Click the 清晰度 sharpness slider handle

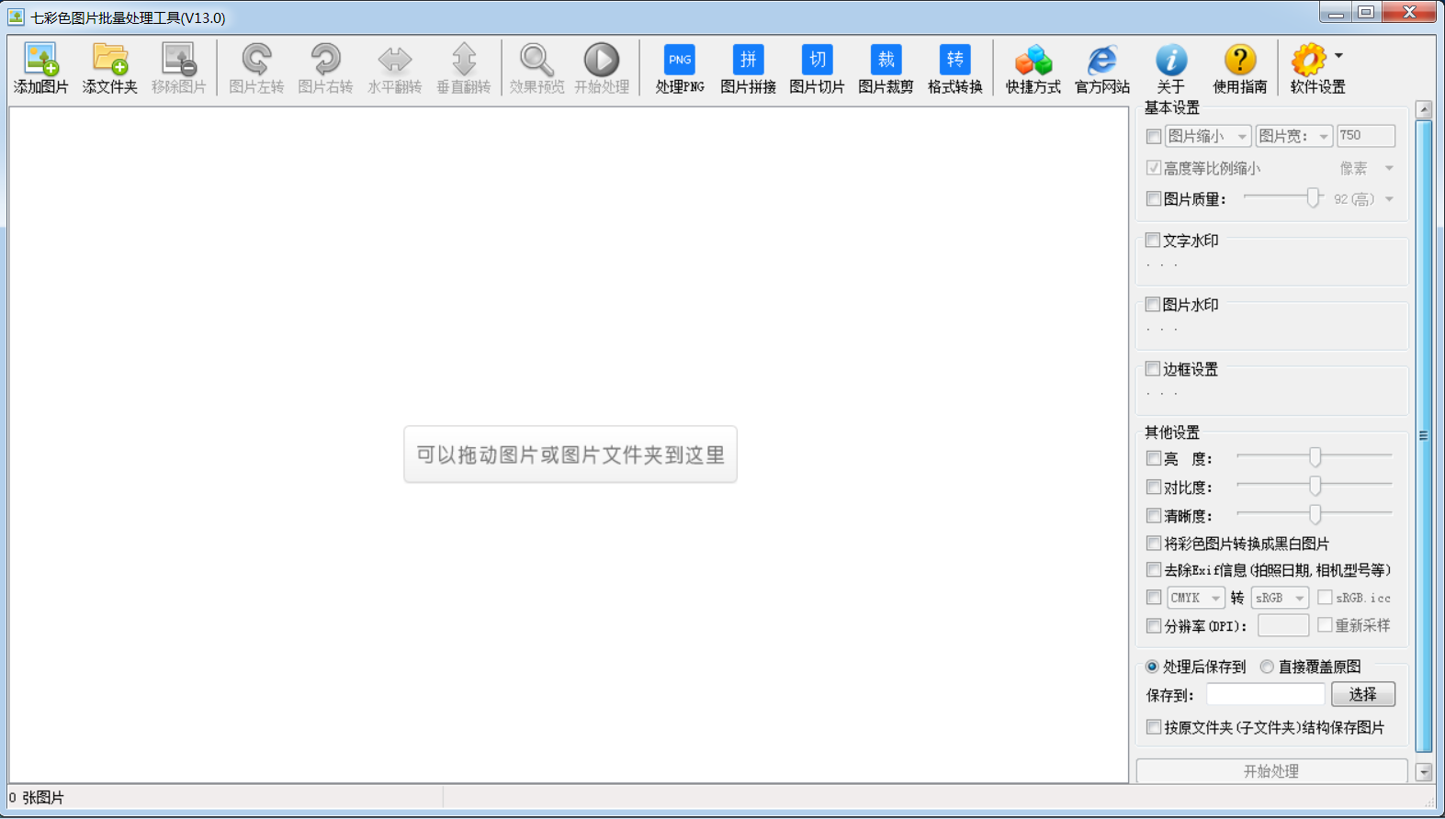pyautogui.click(x=1315, y=513)
